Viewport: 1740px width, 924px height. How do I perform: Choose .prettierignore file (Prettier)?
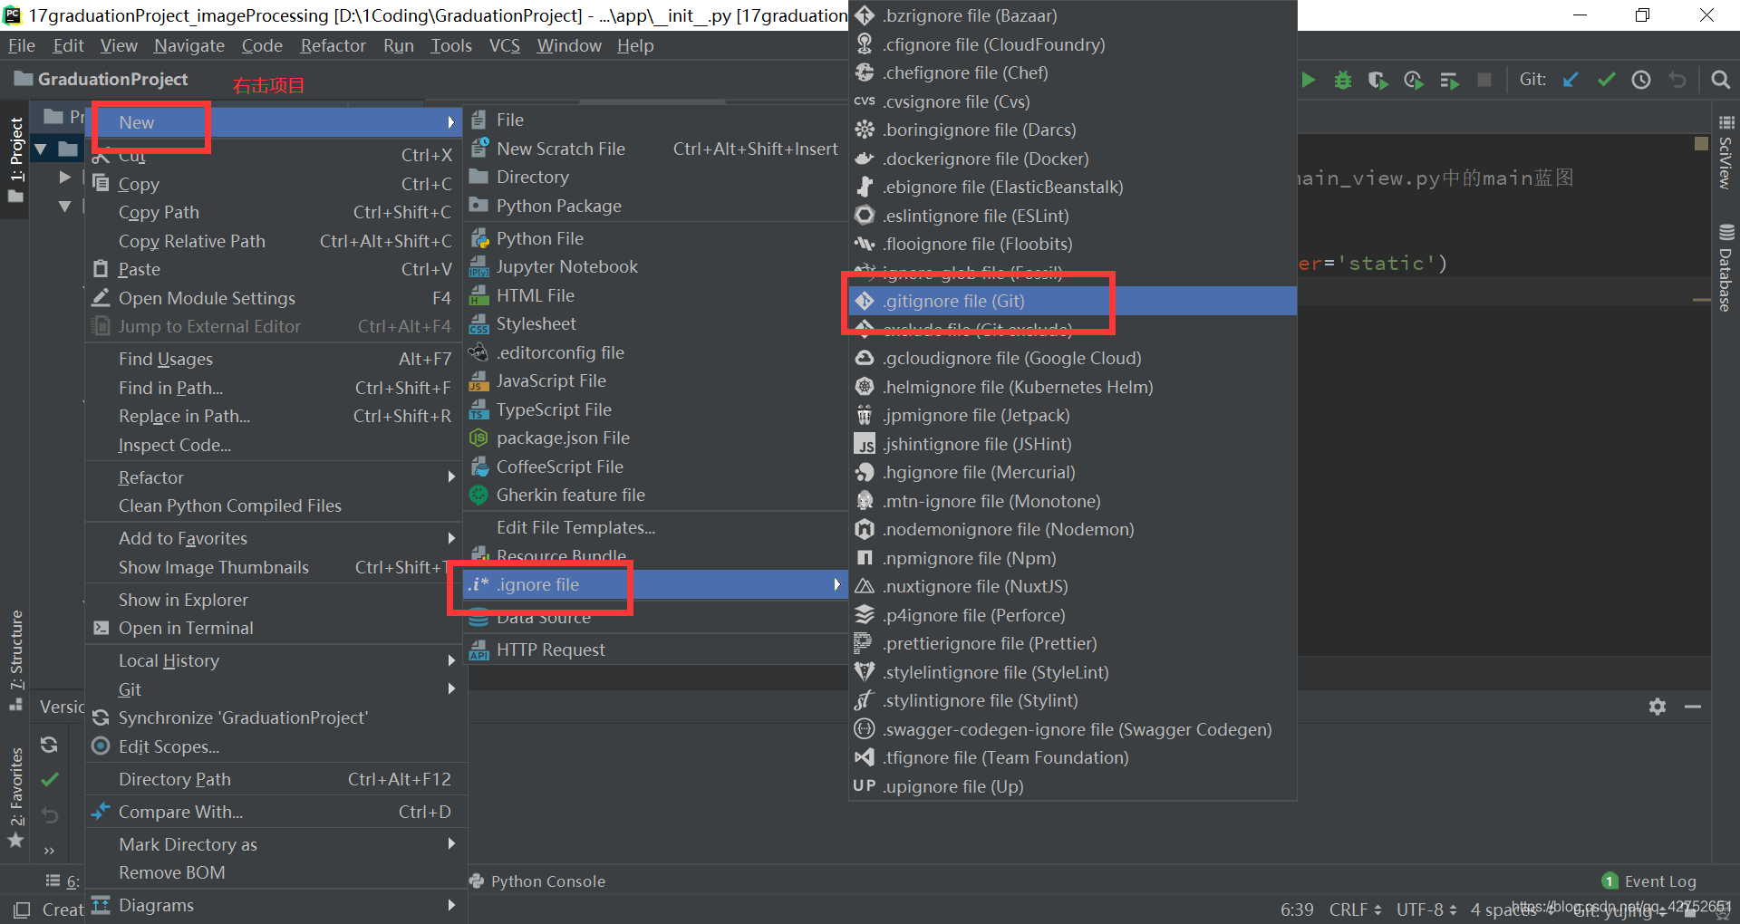coord(1073,643)
